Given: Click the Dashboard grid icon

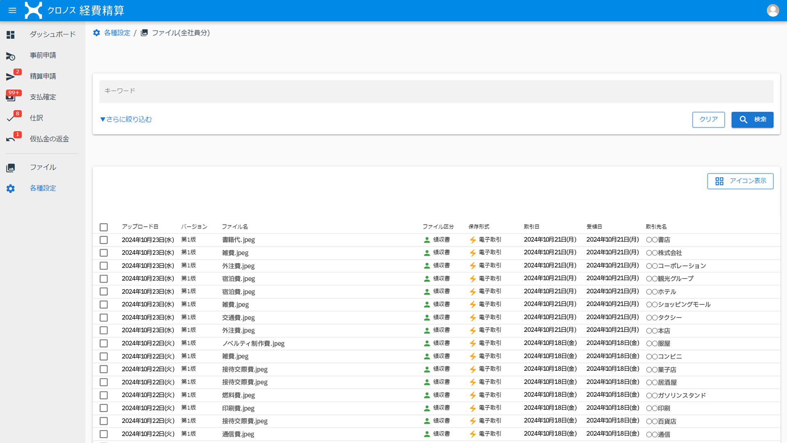Looking at the screenshot, I should pyautogui.click(x=11, y=35).
